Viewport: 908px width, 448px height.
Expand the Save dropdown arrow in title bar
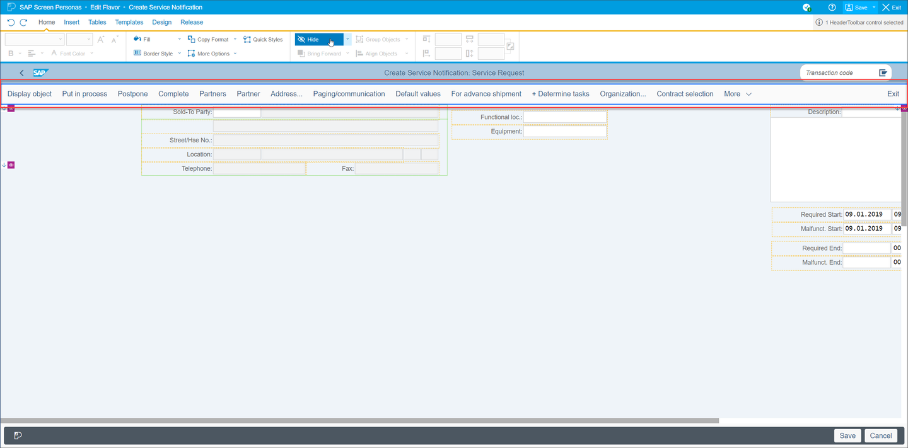874,8
